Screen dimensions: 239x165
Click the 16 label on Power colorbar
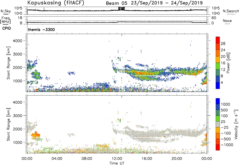(x=223, y=63)
